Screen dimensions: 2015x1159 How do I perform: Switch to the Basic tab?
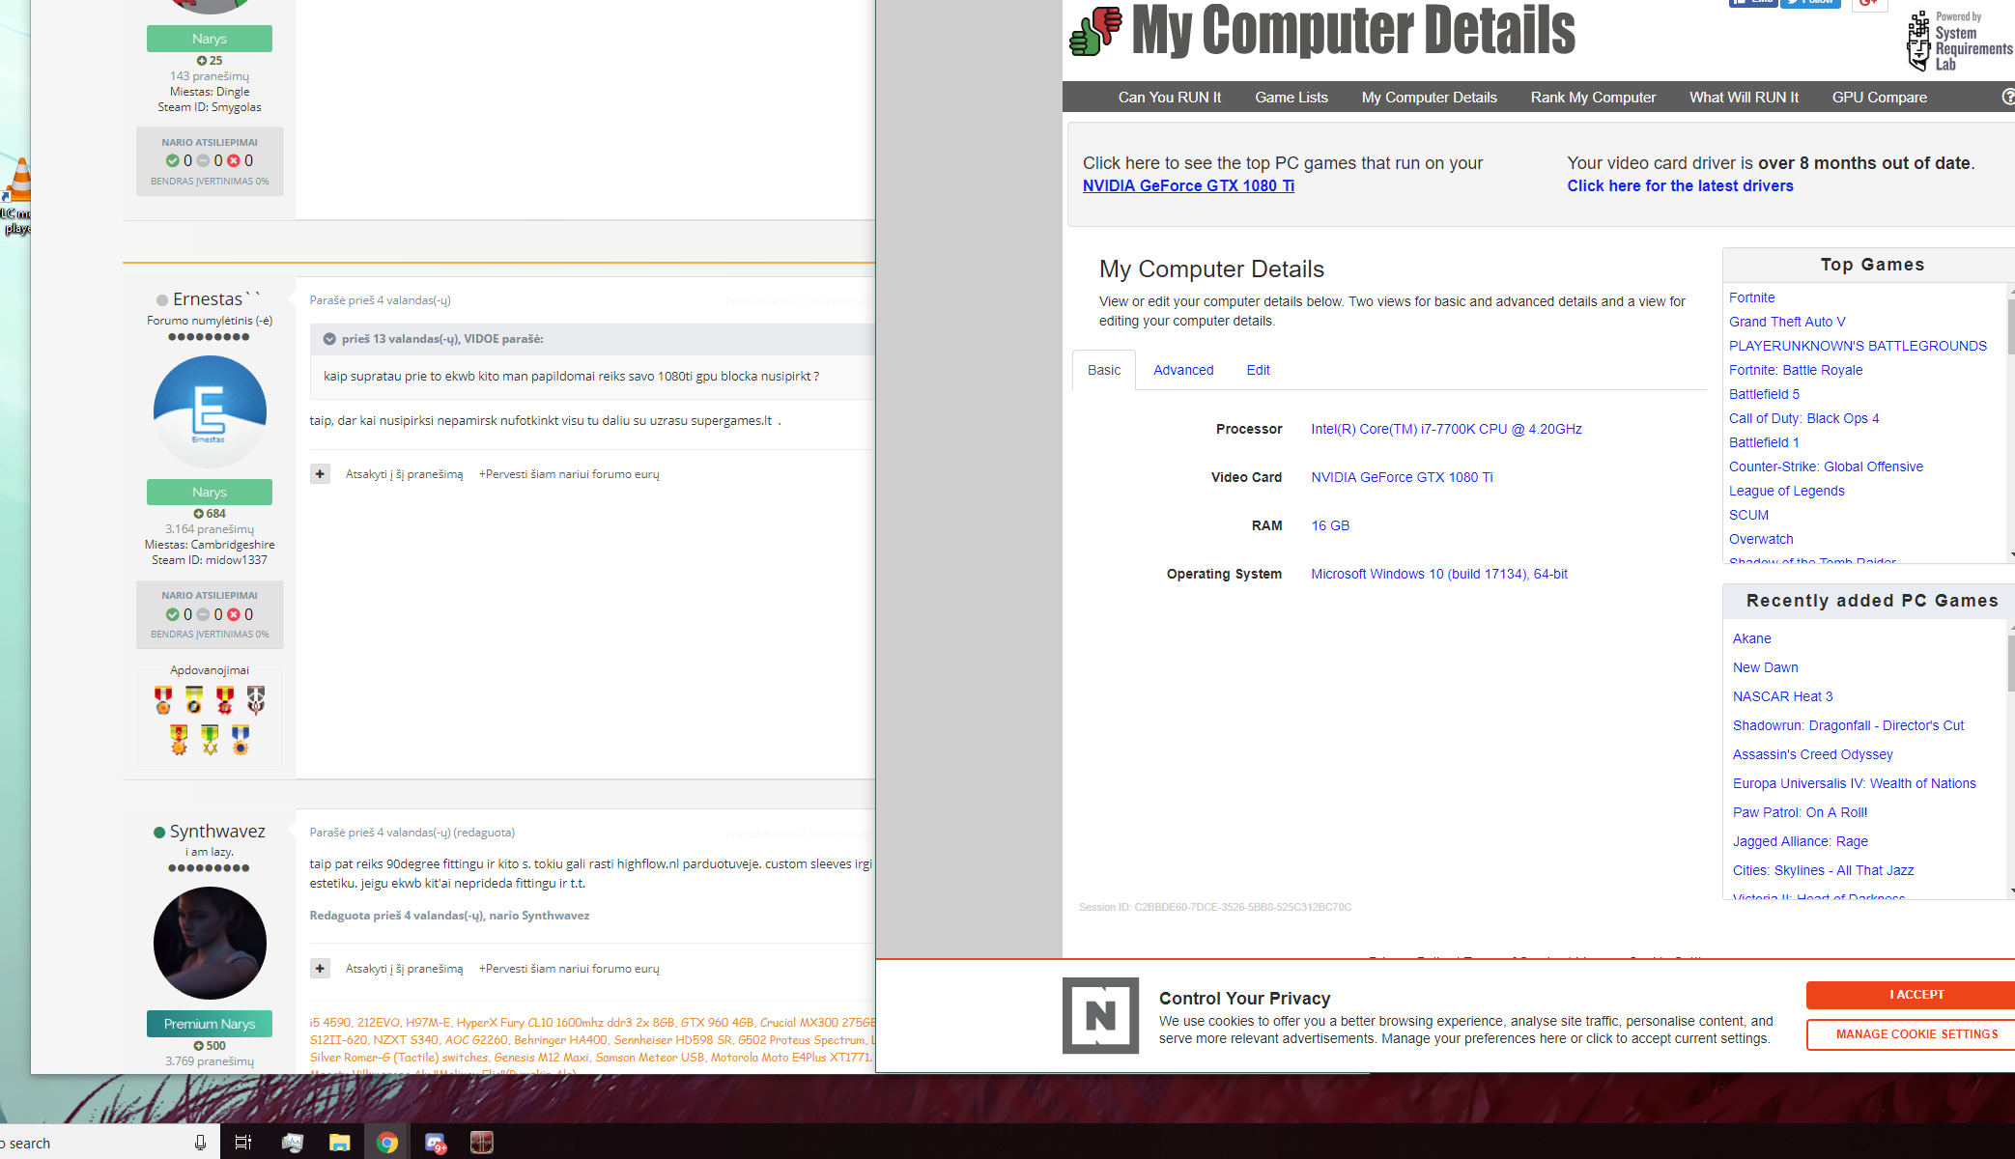pyautogui.click(x=1103, y=370)
